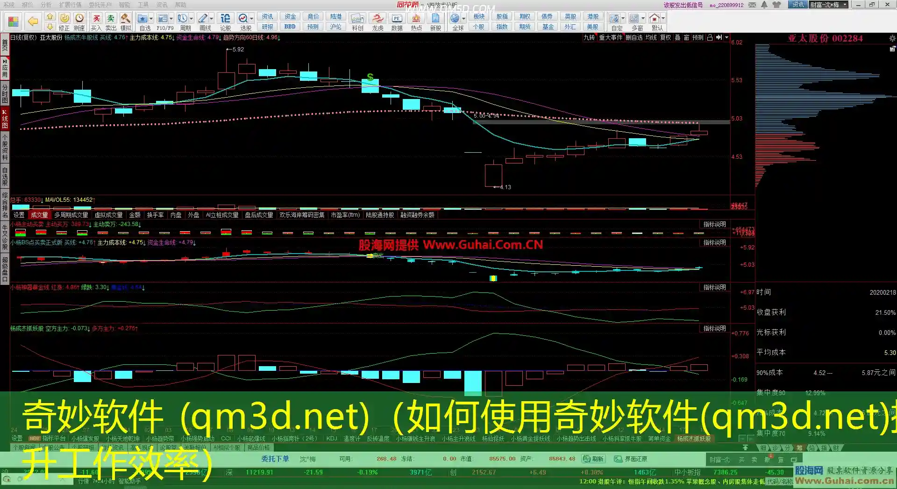Click the up arrow toolbar icon
Image resolution: width=897 pixels, height=489 pixels.
[50, 17]
